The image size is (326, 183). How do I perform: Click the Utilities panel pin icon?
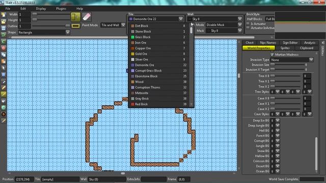(323, 43)
